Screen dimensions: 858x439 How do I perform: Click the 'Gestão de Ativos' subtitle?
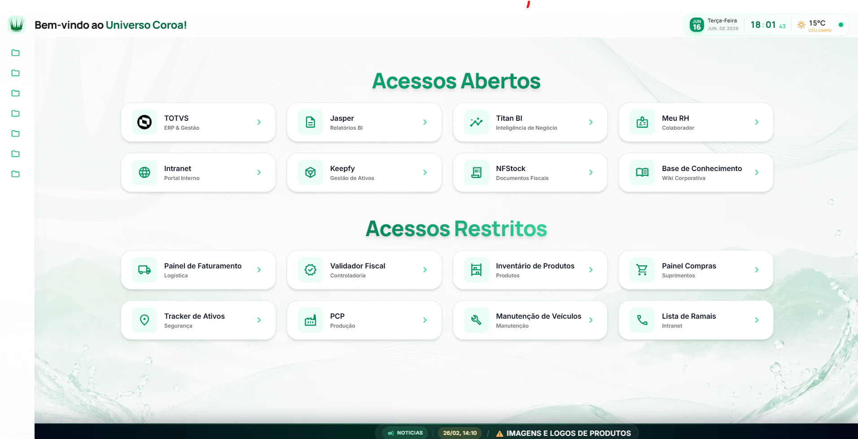[352, 178]
